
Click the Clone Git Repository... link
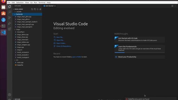64,46
